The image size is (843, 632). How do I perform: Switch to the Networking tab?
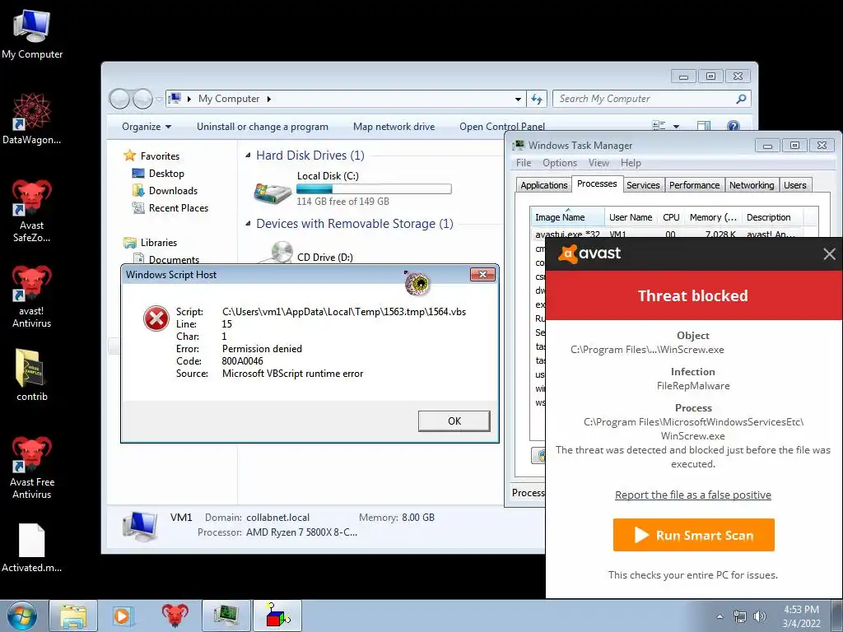pyautogui.click(x=752, y=185)
